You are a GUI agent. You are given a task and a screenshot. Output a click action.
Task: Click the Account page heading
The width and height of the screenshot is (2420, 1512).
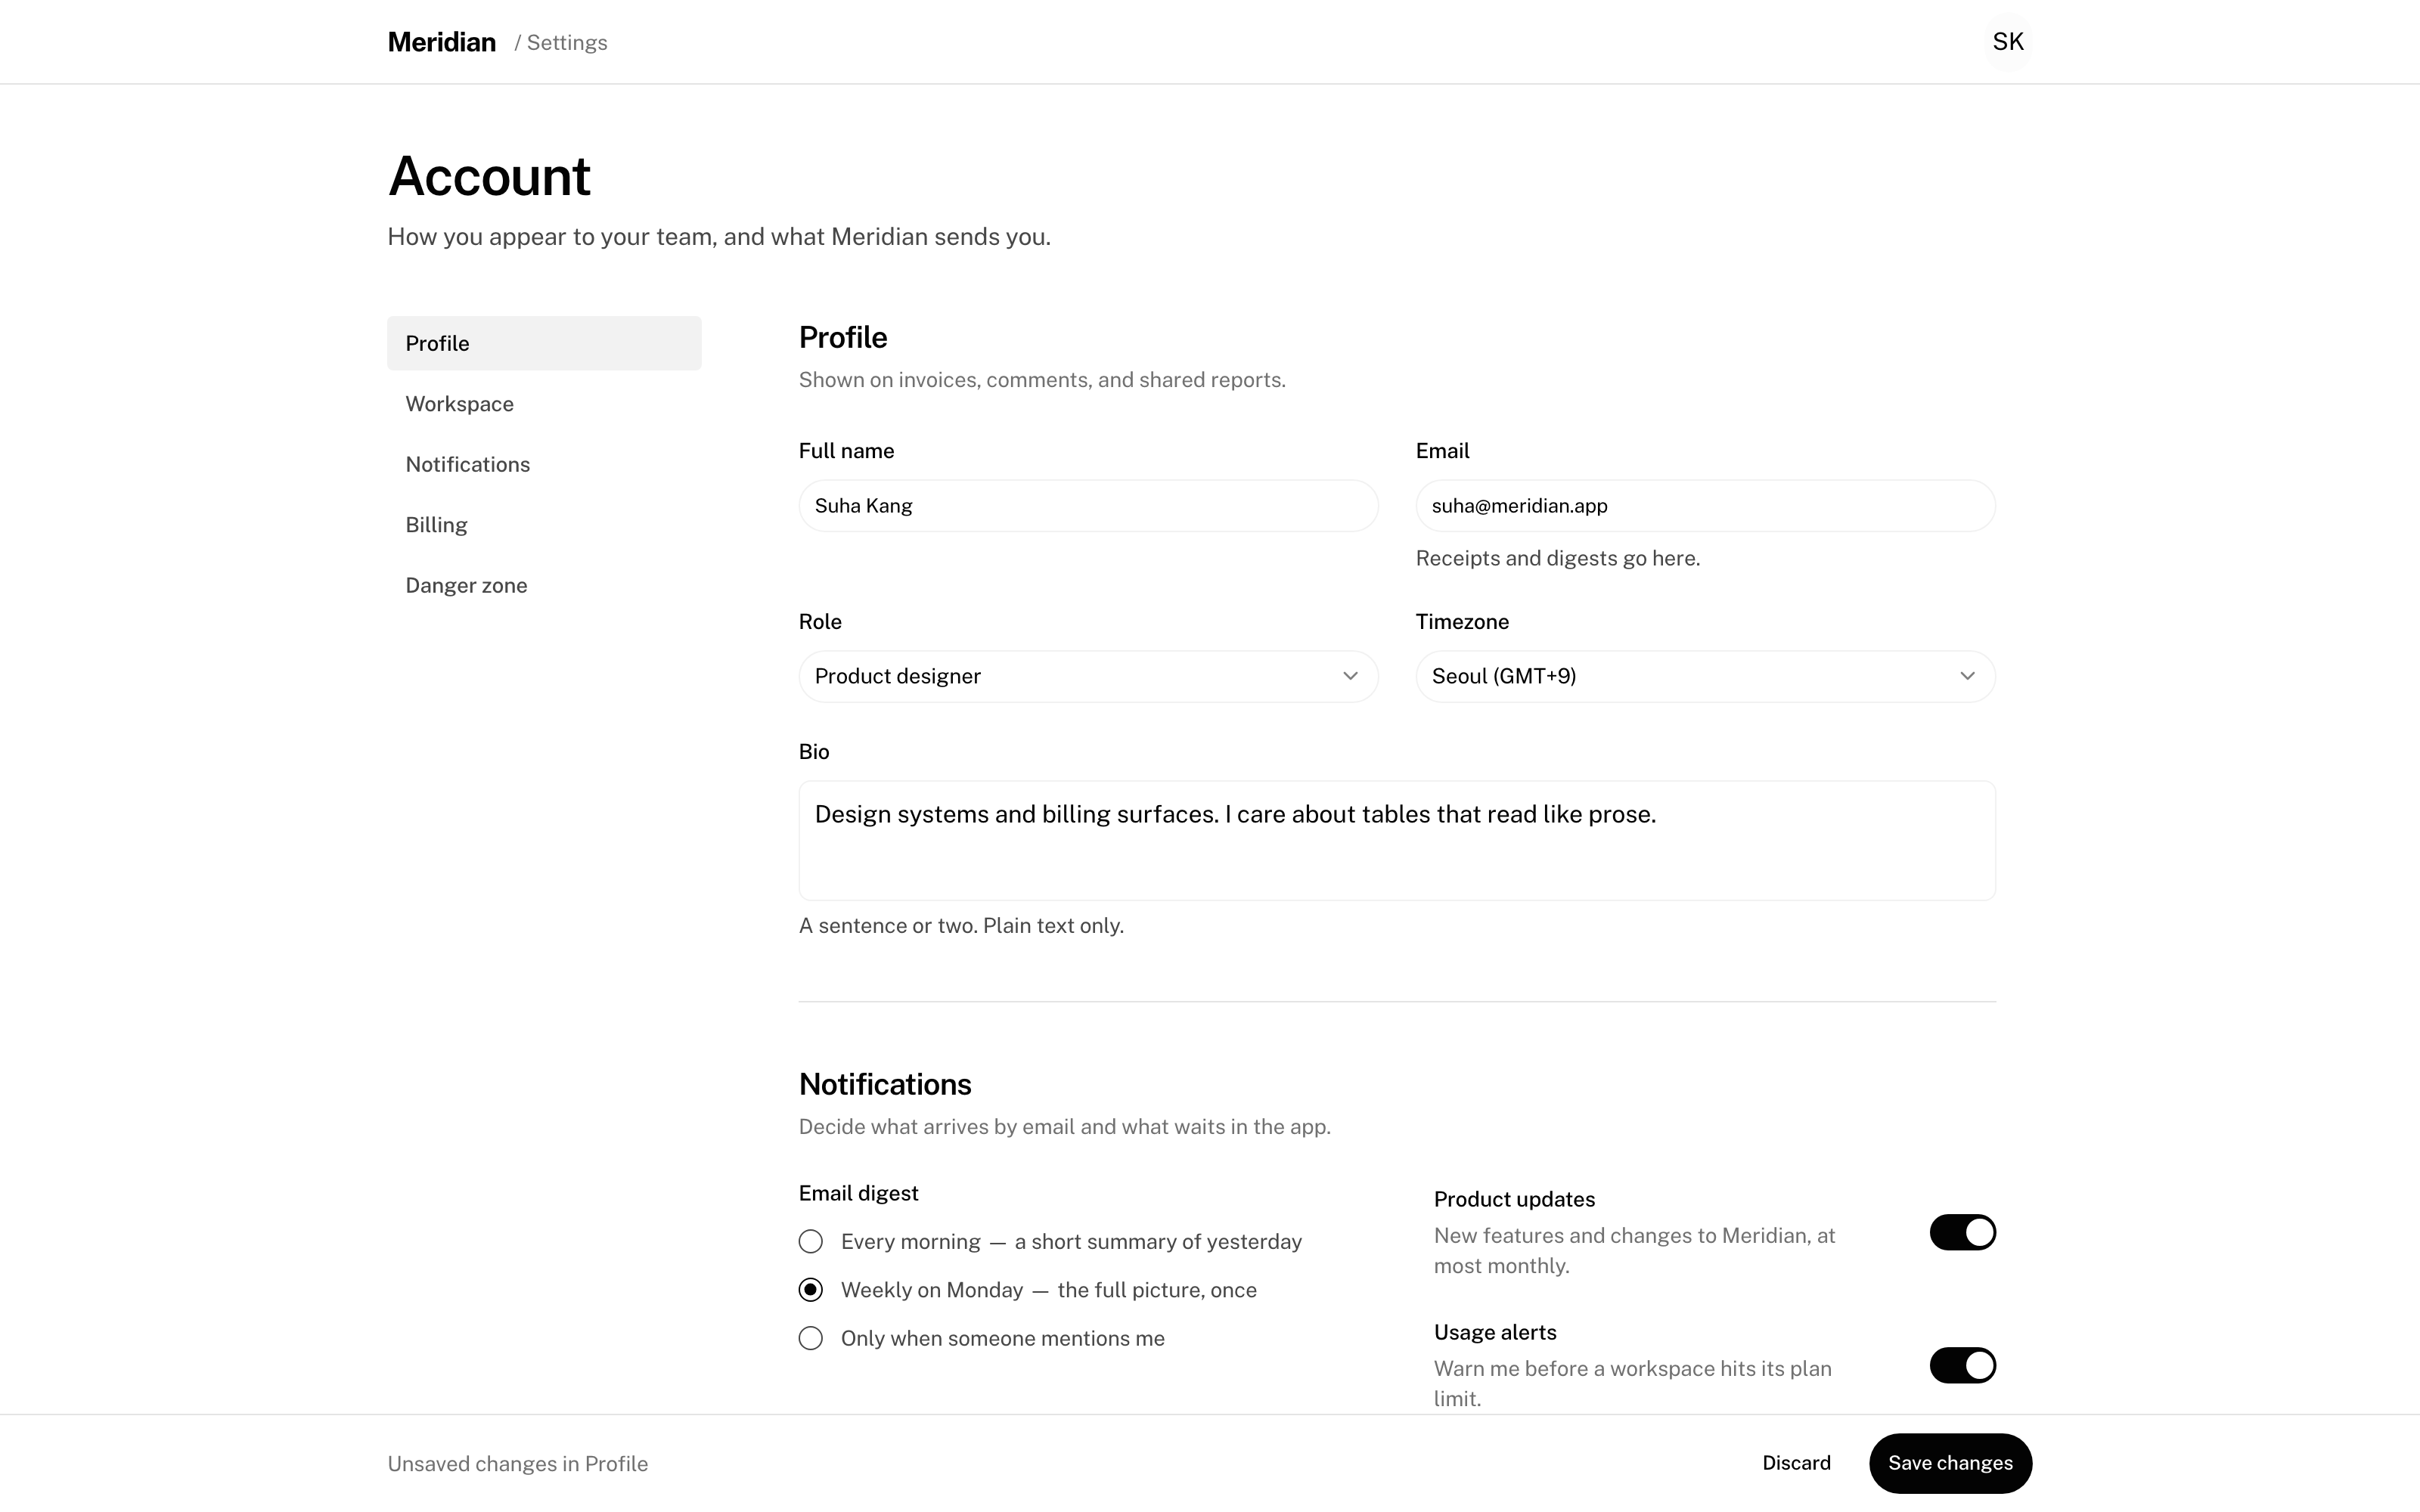click(489, 176)
